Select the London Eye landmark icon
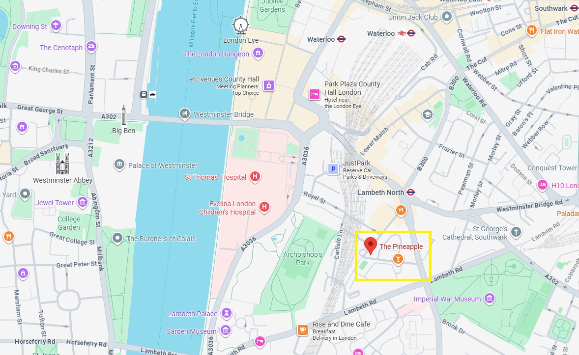 pyautogui.click(x=241, y=26)
